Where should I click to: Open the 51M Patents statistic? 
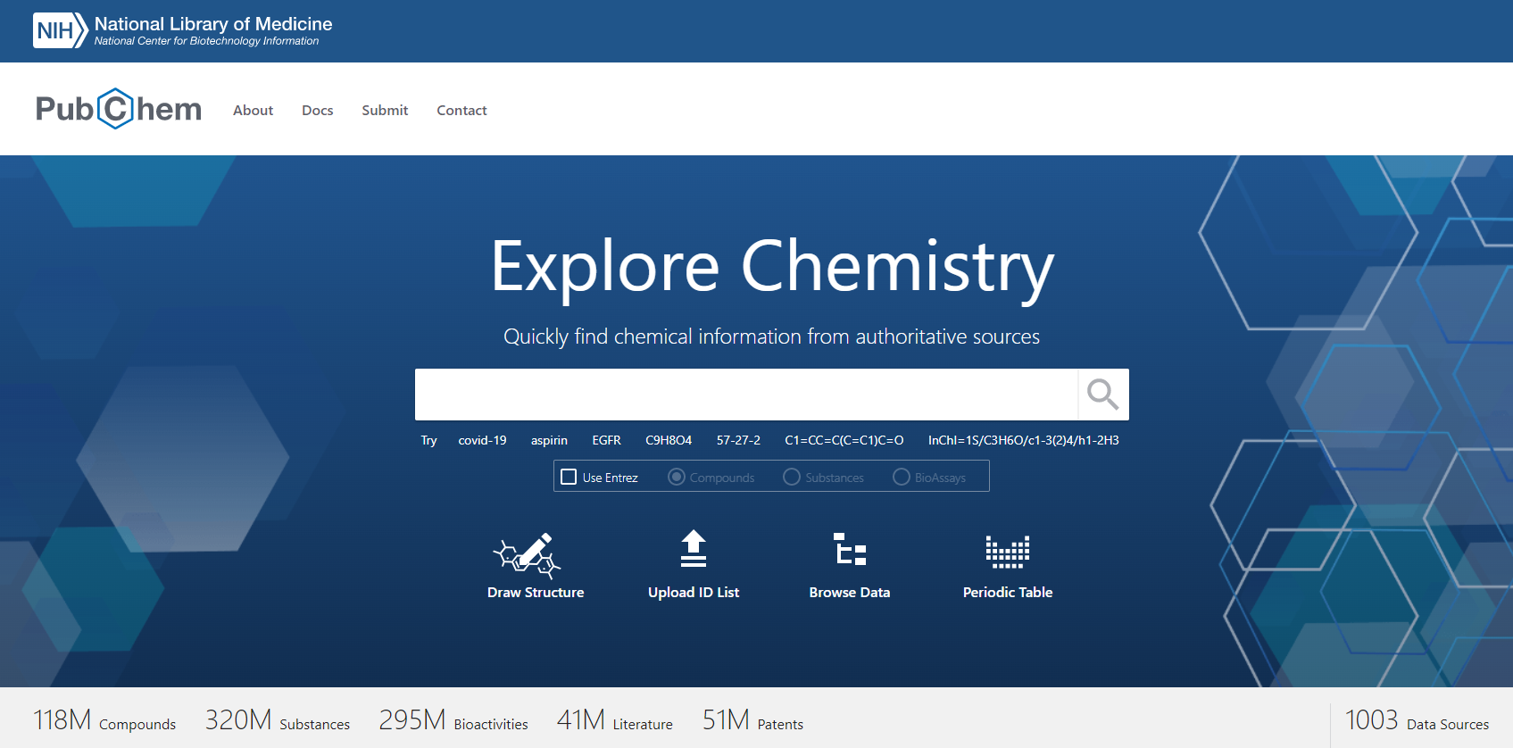pos(752,719)
